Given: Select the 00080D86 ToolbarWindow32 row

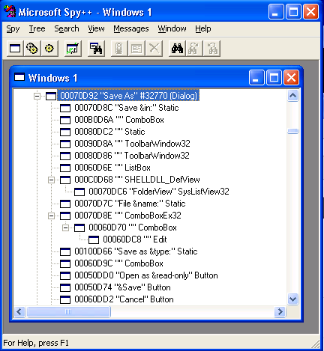Looking at the screenshot, I should click(132, 156).
